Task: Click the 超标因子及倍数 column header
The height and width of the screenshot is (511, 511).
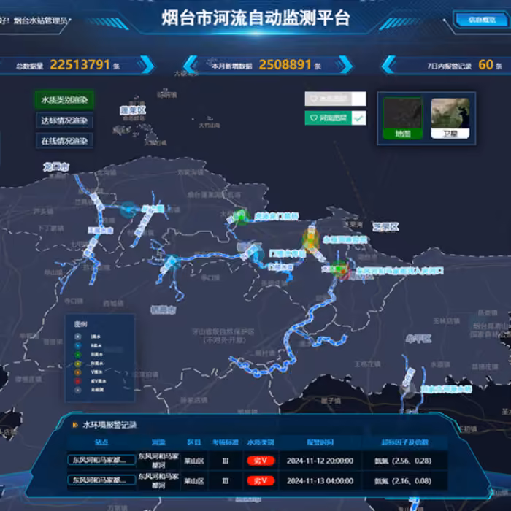Action: [404, 442]
